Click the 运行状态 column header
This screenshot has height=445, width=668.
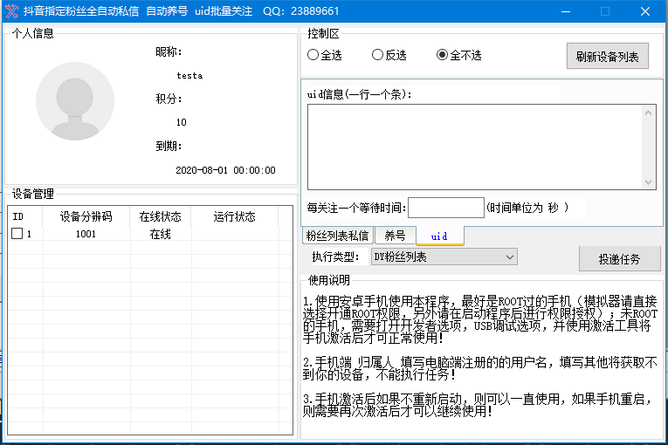tap(234, 216)
